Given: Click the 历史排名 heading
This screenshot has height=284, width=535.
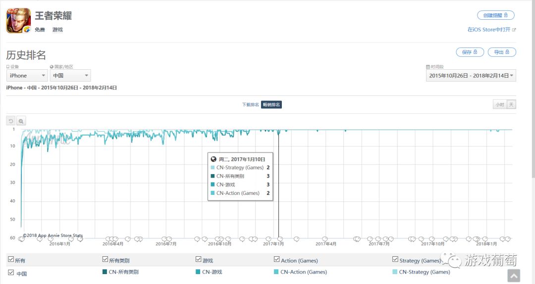Looking at the screenshot, I should coord(26,55).
